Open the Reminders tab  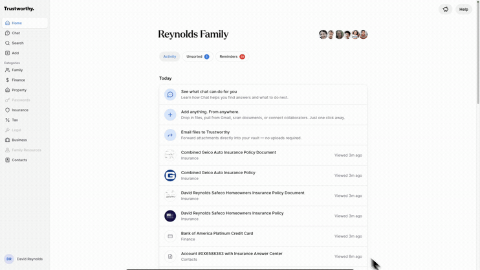[x=232, y=57]
